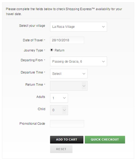Screen dimensions: 136x160
Task: Click the Promotional Code input field
Action: (67, 124)
